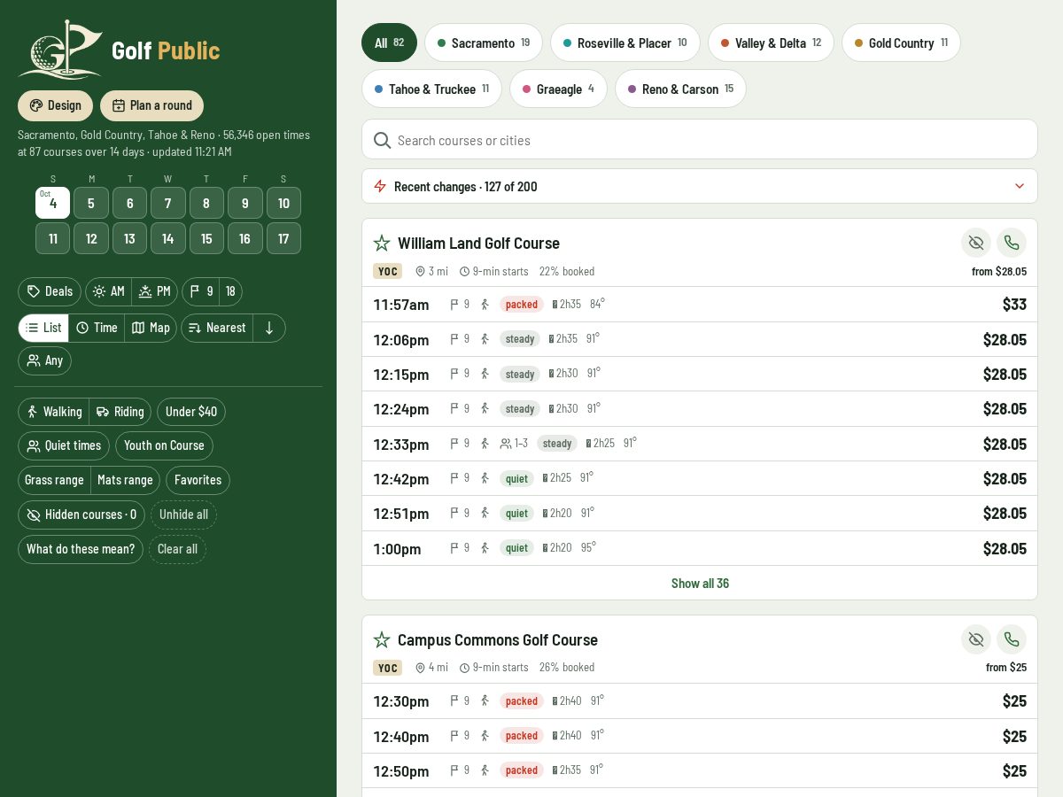This screenshot has height=797, width=1063.
Task: Toggle Favorites filter
Action: pos(198,480)
